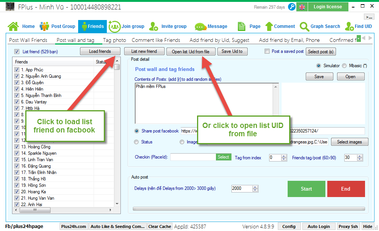Click the Page document icon

[x=241, y=26]
